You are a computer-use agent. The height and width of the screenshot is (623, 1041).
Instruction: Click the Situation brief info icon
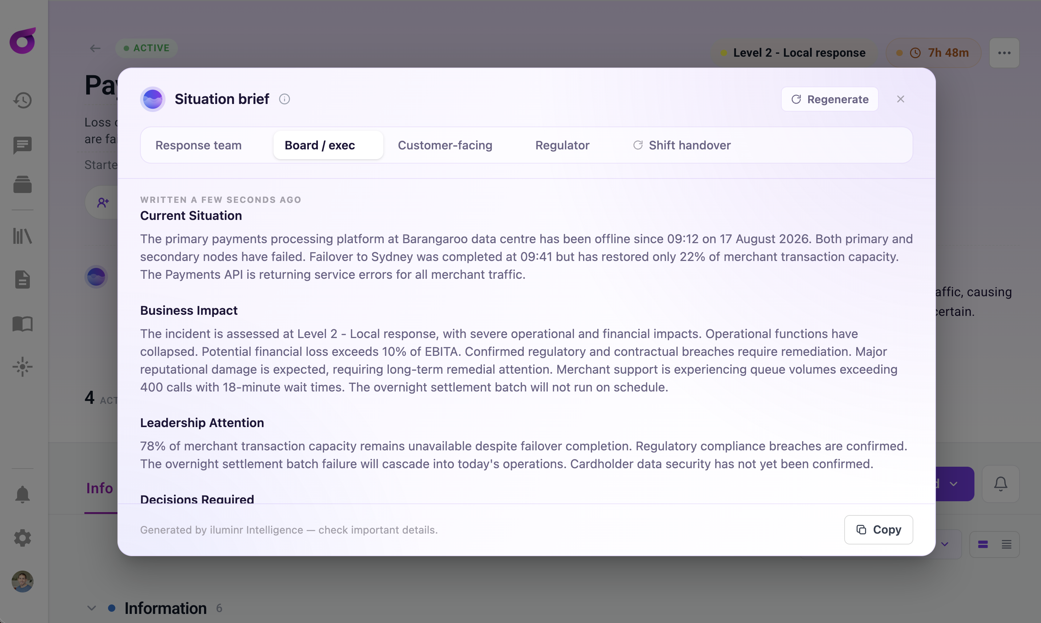click(284, 99)
